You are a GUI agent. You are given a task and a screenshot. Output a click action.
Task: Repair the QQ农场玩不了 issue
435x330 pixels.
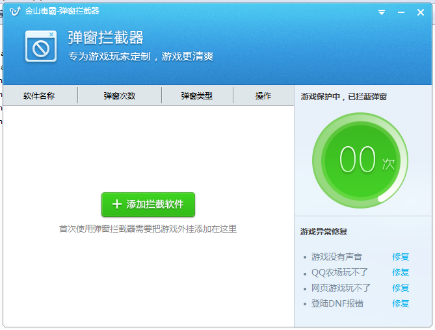(x=401, y=272)
